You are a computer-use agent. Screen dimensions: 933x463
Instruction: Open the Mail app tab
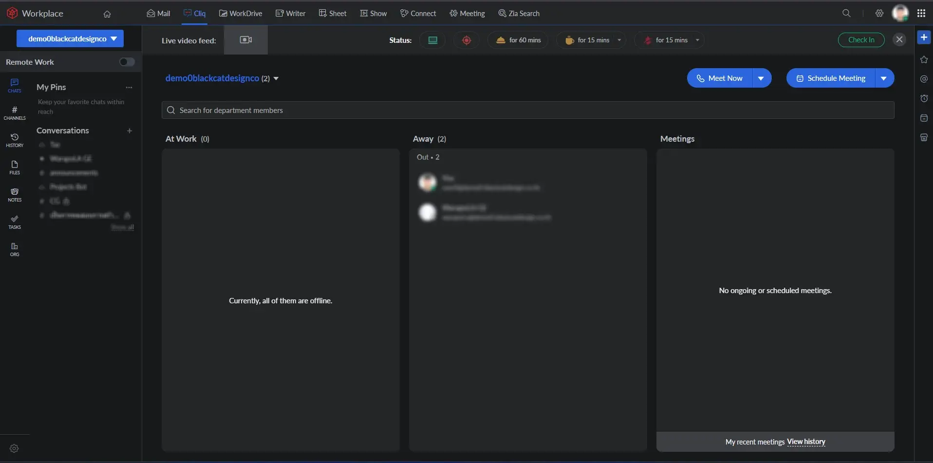(159, 13)
